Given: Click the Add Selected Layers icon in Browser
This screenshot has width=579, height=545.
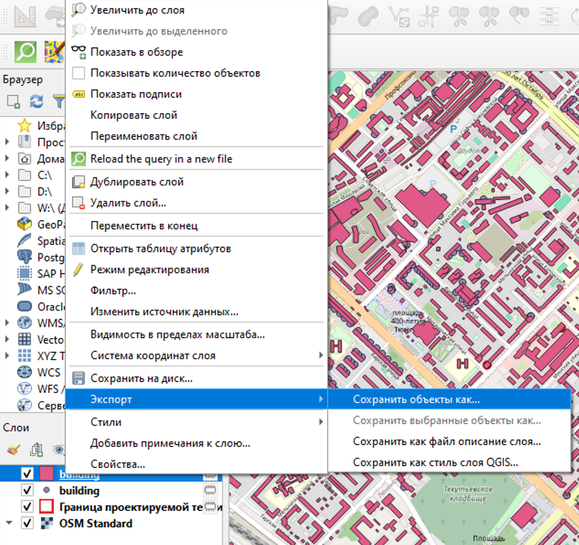Looking at the screenshot, I should 14,101.
